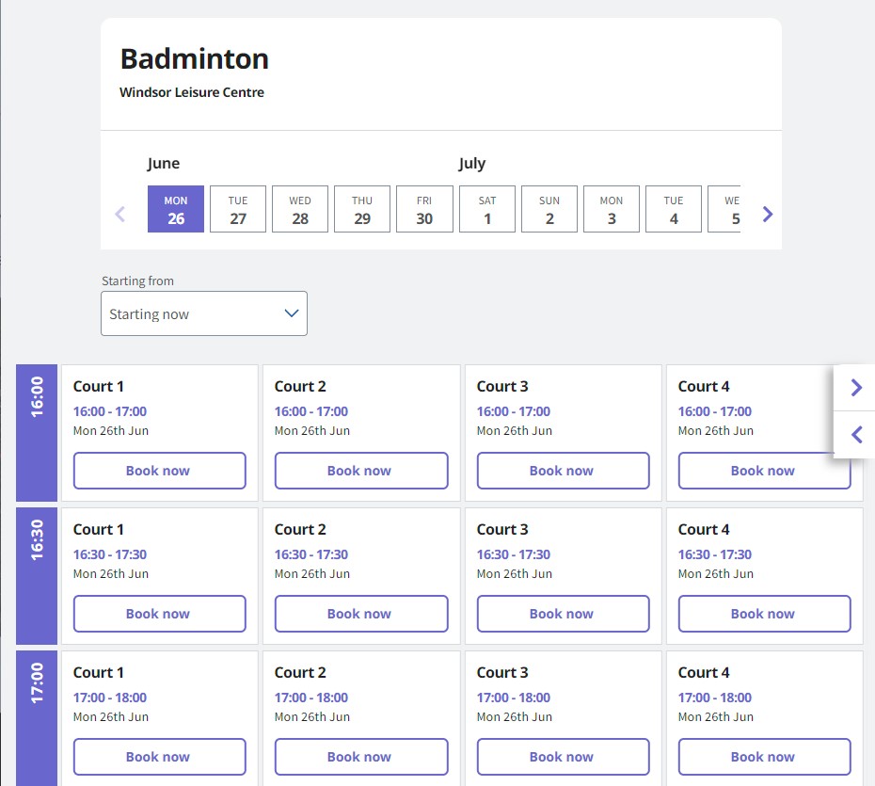Click 16:00 - 17:00 time on Court 3

coord(514,411)
